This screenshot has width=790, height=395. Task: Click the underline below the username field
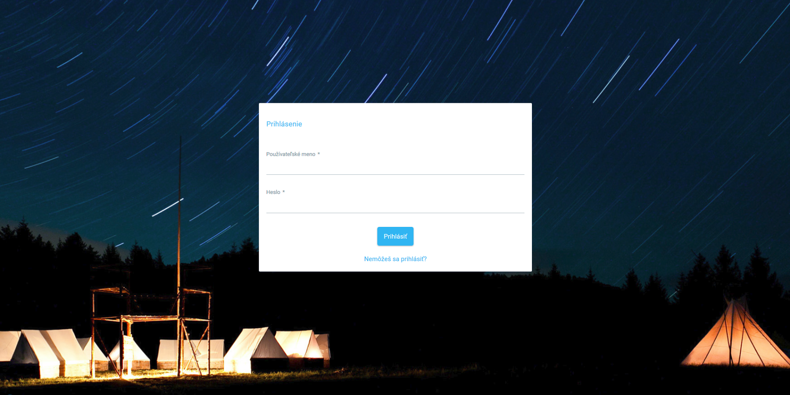point(395,174)
